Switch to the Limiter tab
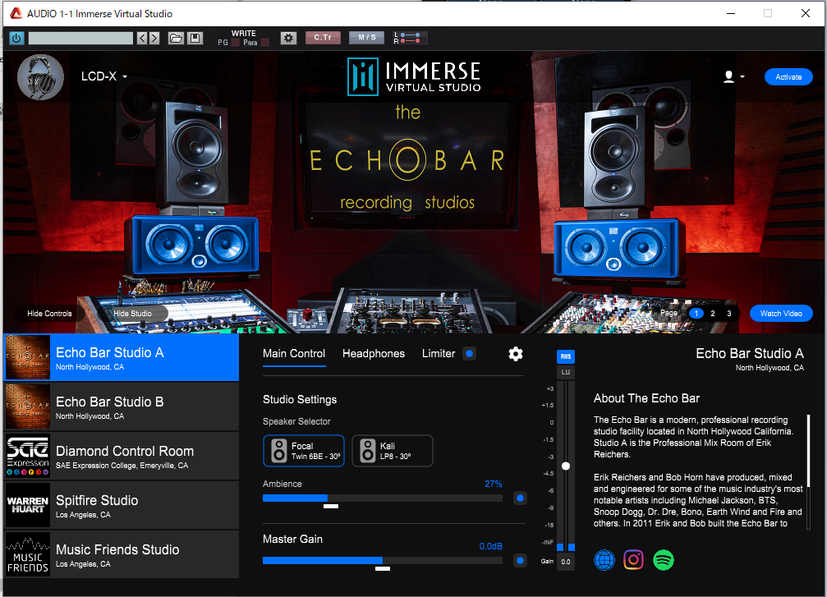Image resolution: width=827 pixels, height=597 pixels. coord(439,354)
